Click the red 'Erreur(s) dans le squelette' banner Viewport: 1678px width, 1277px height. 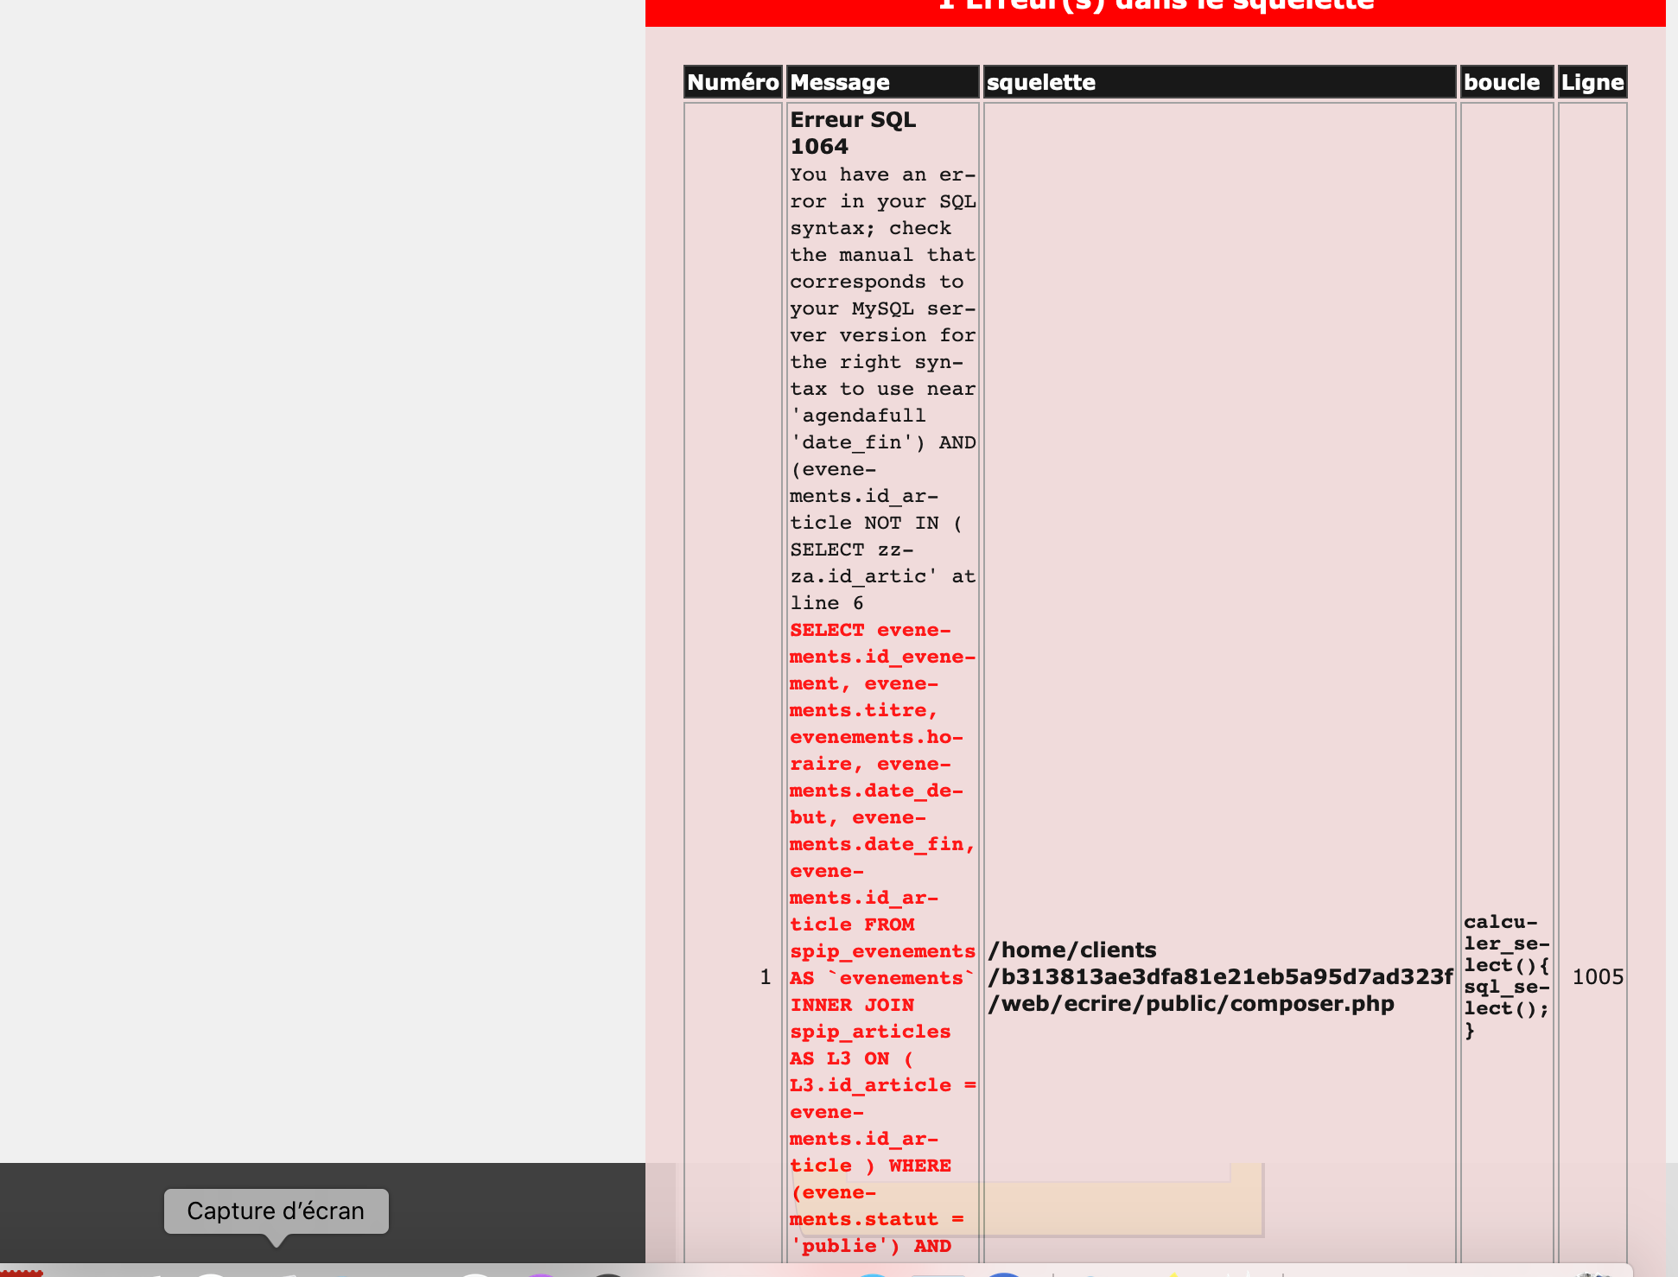1155,12
